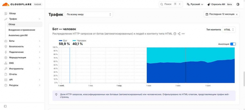
Task: Click the DNS sidebar icon
Action: (x=6, y=63)
